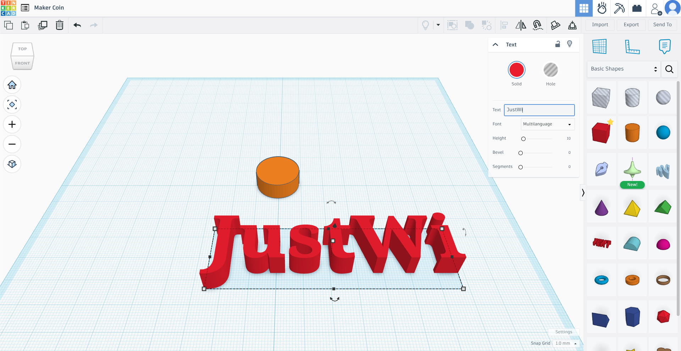Open the Font Multilanguage dropdown
The image size is (681, 351).
click(x=548, y=124)
